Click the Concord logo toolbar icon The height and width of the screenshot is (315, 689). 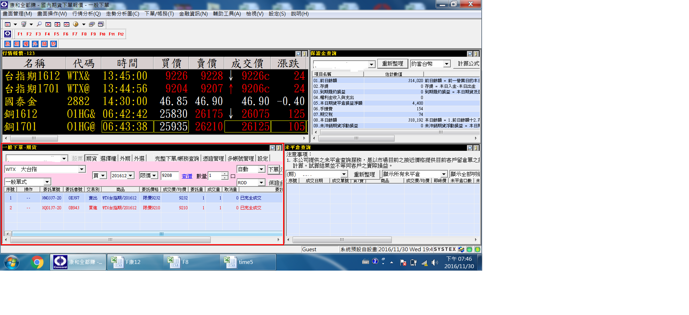tap(8, 34)
